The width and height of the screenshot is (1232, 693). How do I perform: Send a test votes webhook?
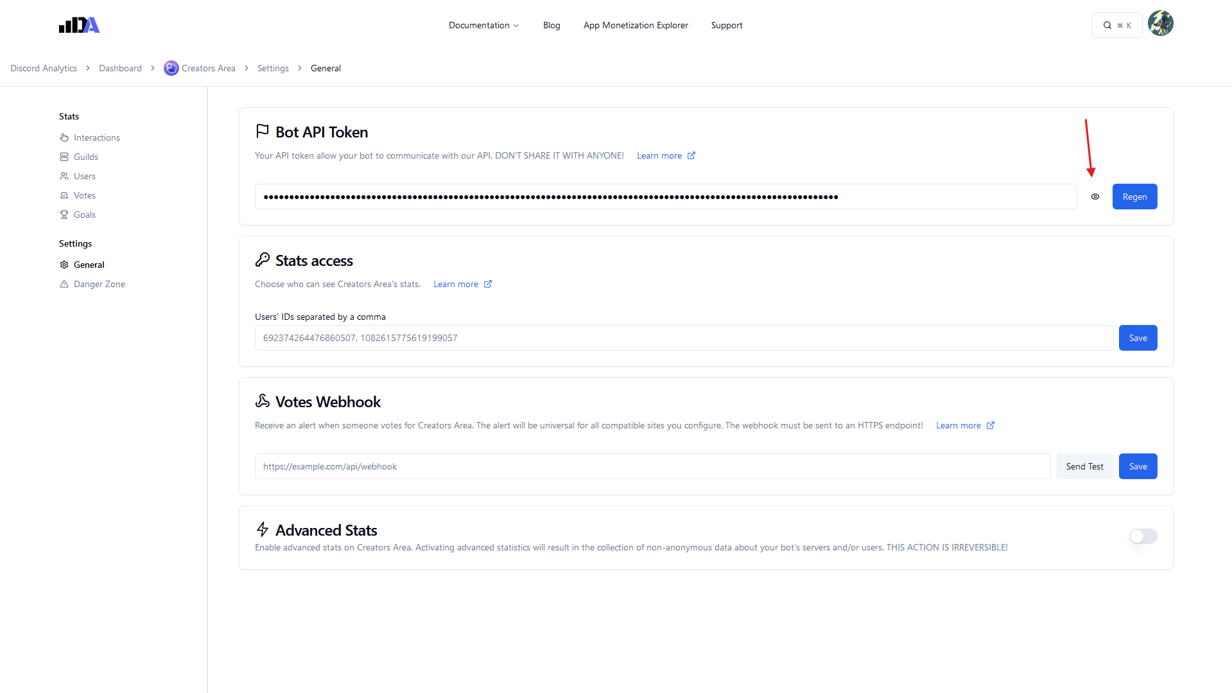pyautogui.click(x=1084, y=466)
